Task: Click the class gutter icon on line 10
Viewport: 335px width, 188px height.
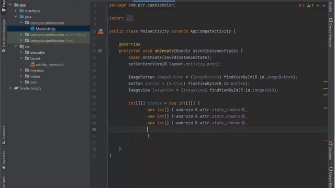Action: point(100,31)
